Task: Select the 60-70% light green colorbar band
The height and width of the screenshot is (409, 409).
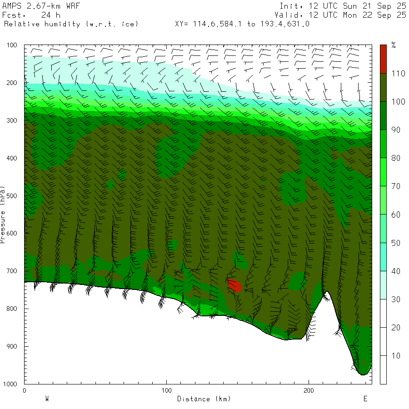Action: pyautogui.click(x=383, y=200)
